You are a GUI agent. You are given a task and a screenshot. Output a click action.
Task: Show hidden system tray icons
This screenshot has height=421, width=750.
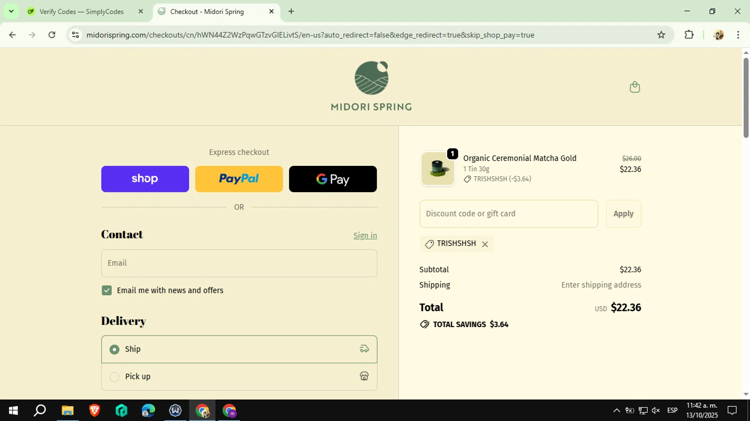[x=616, y=411]
